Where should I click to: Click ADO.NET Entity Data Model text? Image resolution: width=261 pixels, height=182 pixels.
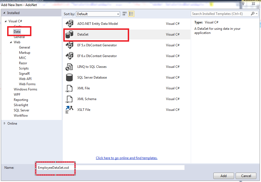(97, 24)
